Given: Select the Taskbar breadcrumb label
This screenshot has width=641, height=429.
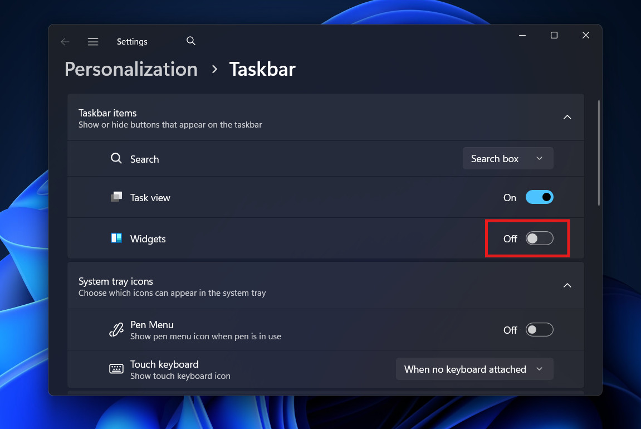Looking at the screenshot, I should coord(262,69).
